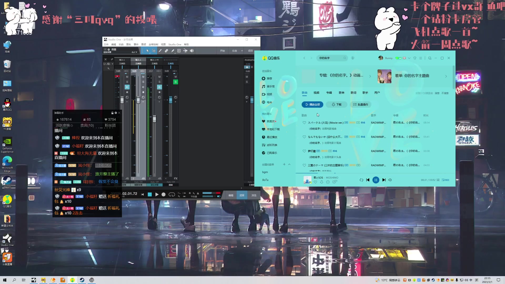
Task: Open 走带控制 menu in Studio One
Action: pyautogui.click(x=154, y=44)
